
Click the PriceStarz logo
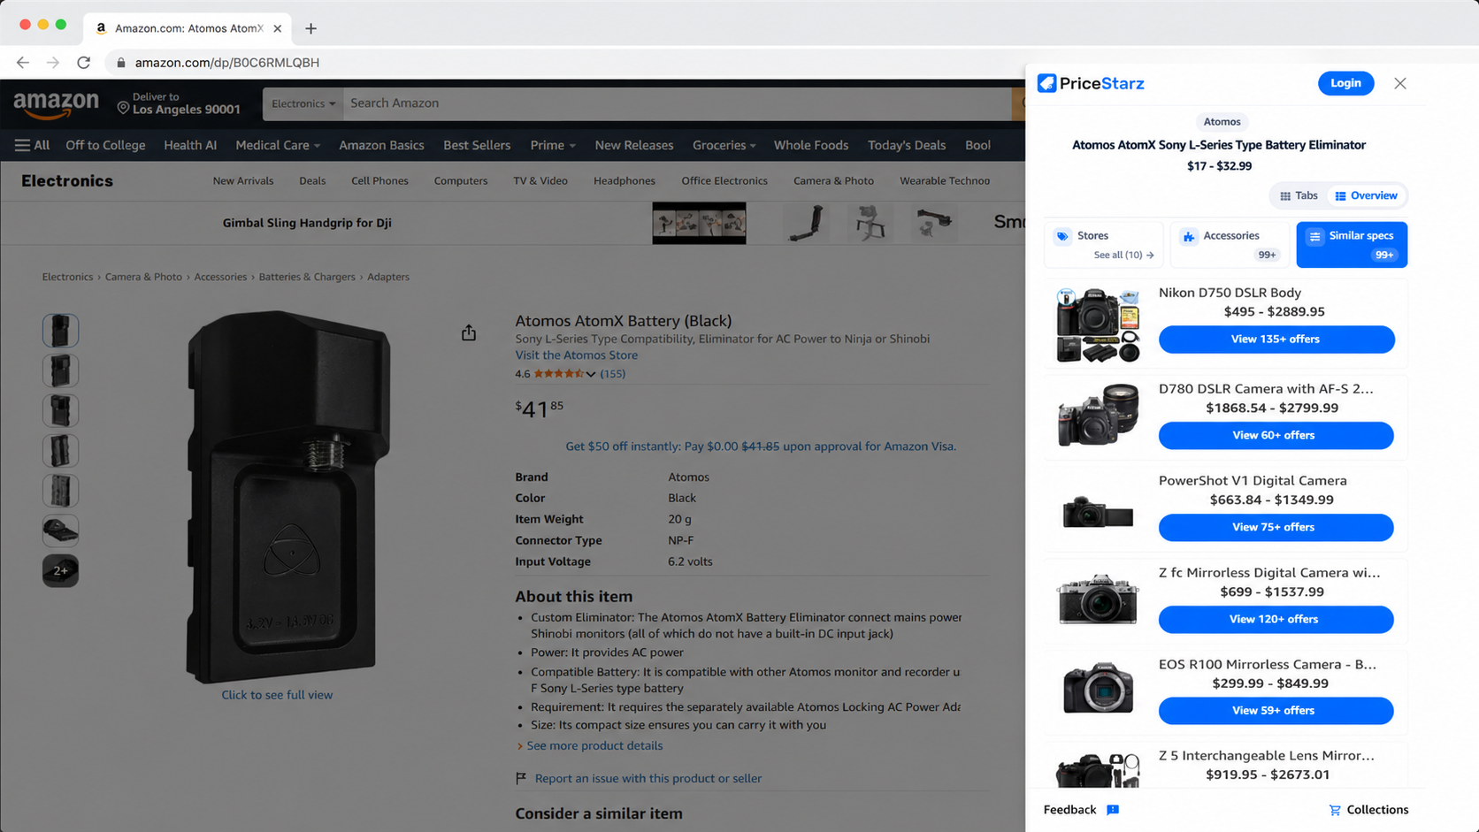coord(1091,83)
